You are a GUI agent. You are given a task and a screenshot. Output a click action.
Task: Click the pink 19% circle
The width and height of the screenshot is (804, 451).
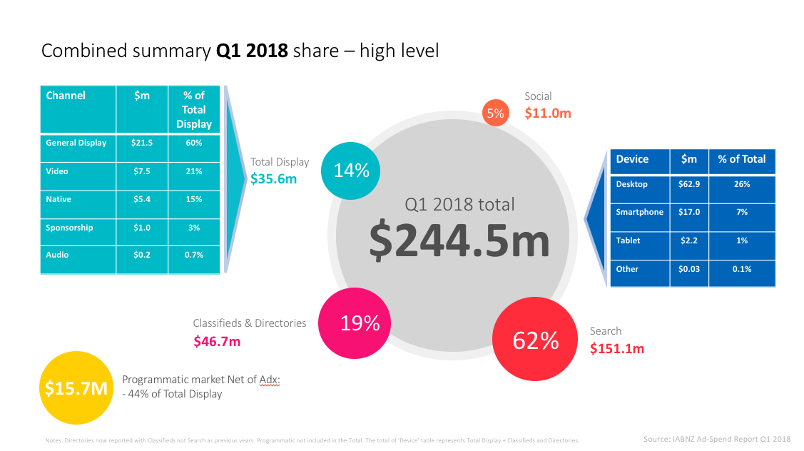tap(355, 323)
